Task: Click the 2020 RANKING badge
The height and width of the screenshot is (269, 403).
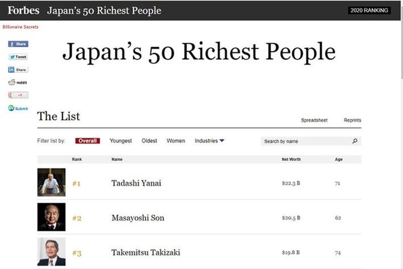Action: [x=369, y=10]
